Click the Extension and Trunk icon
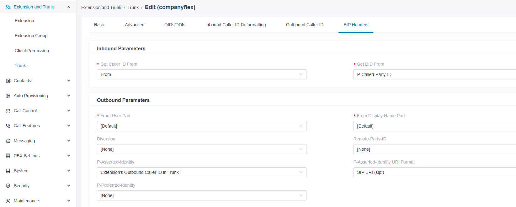516x207 pixels. [x=8, y=7]
